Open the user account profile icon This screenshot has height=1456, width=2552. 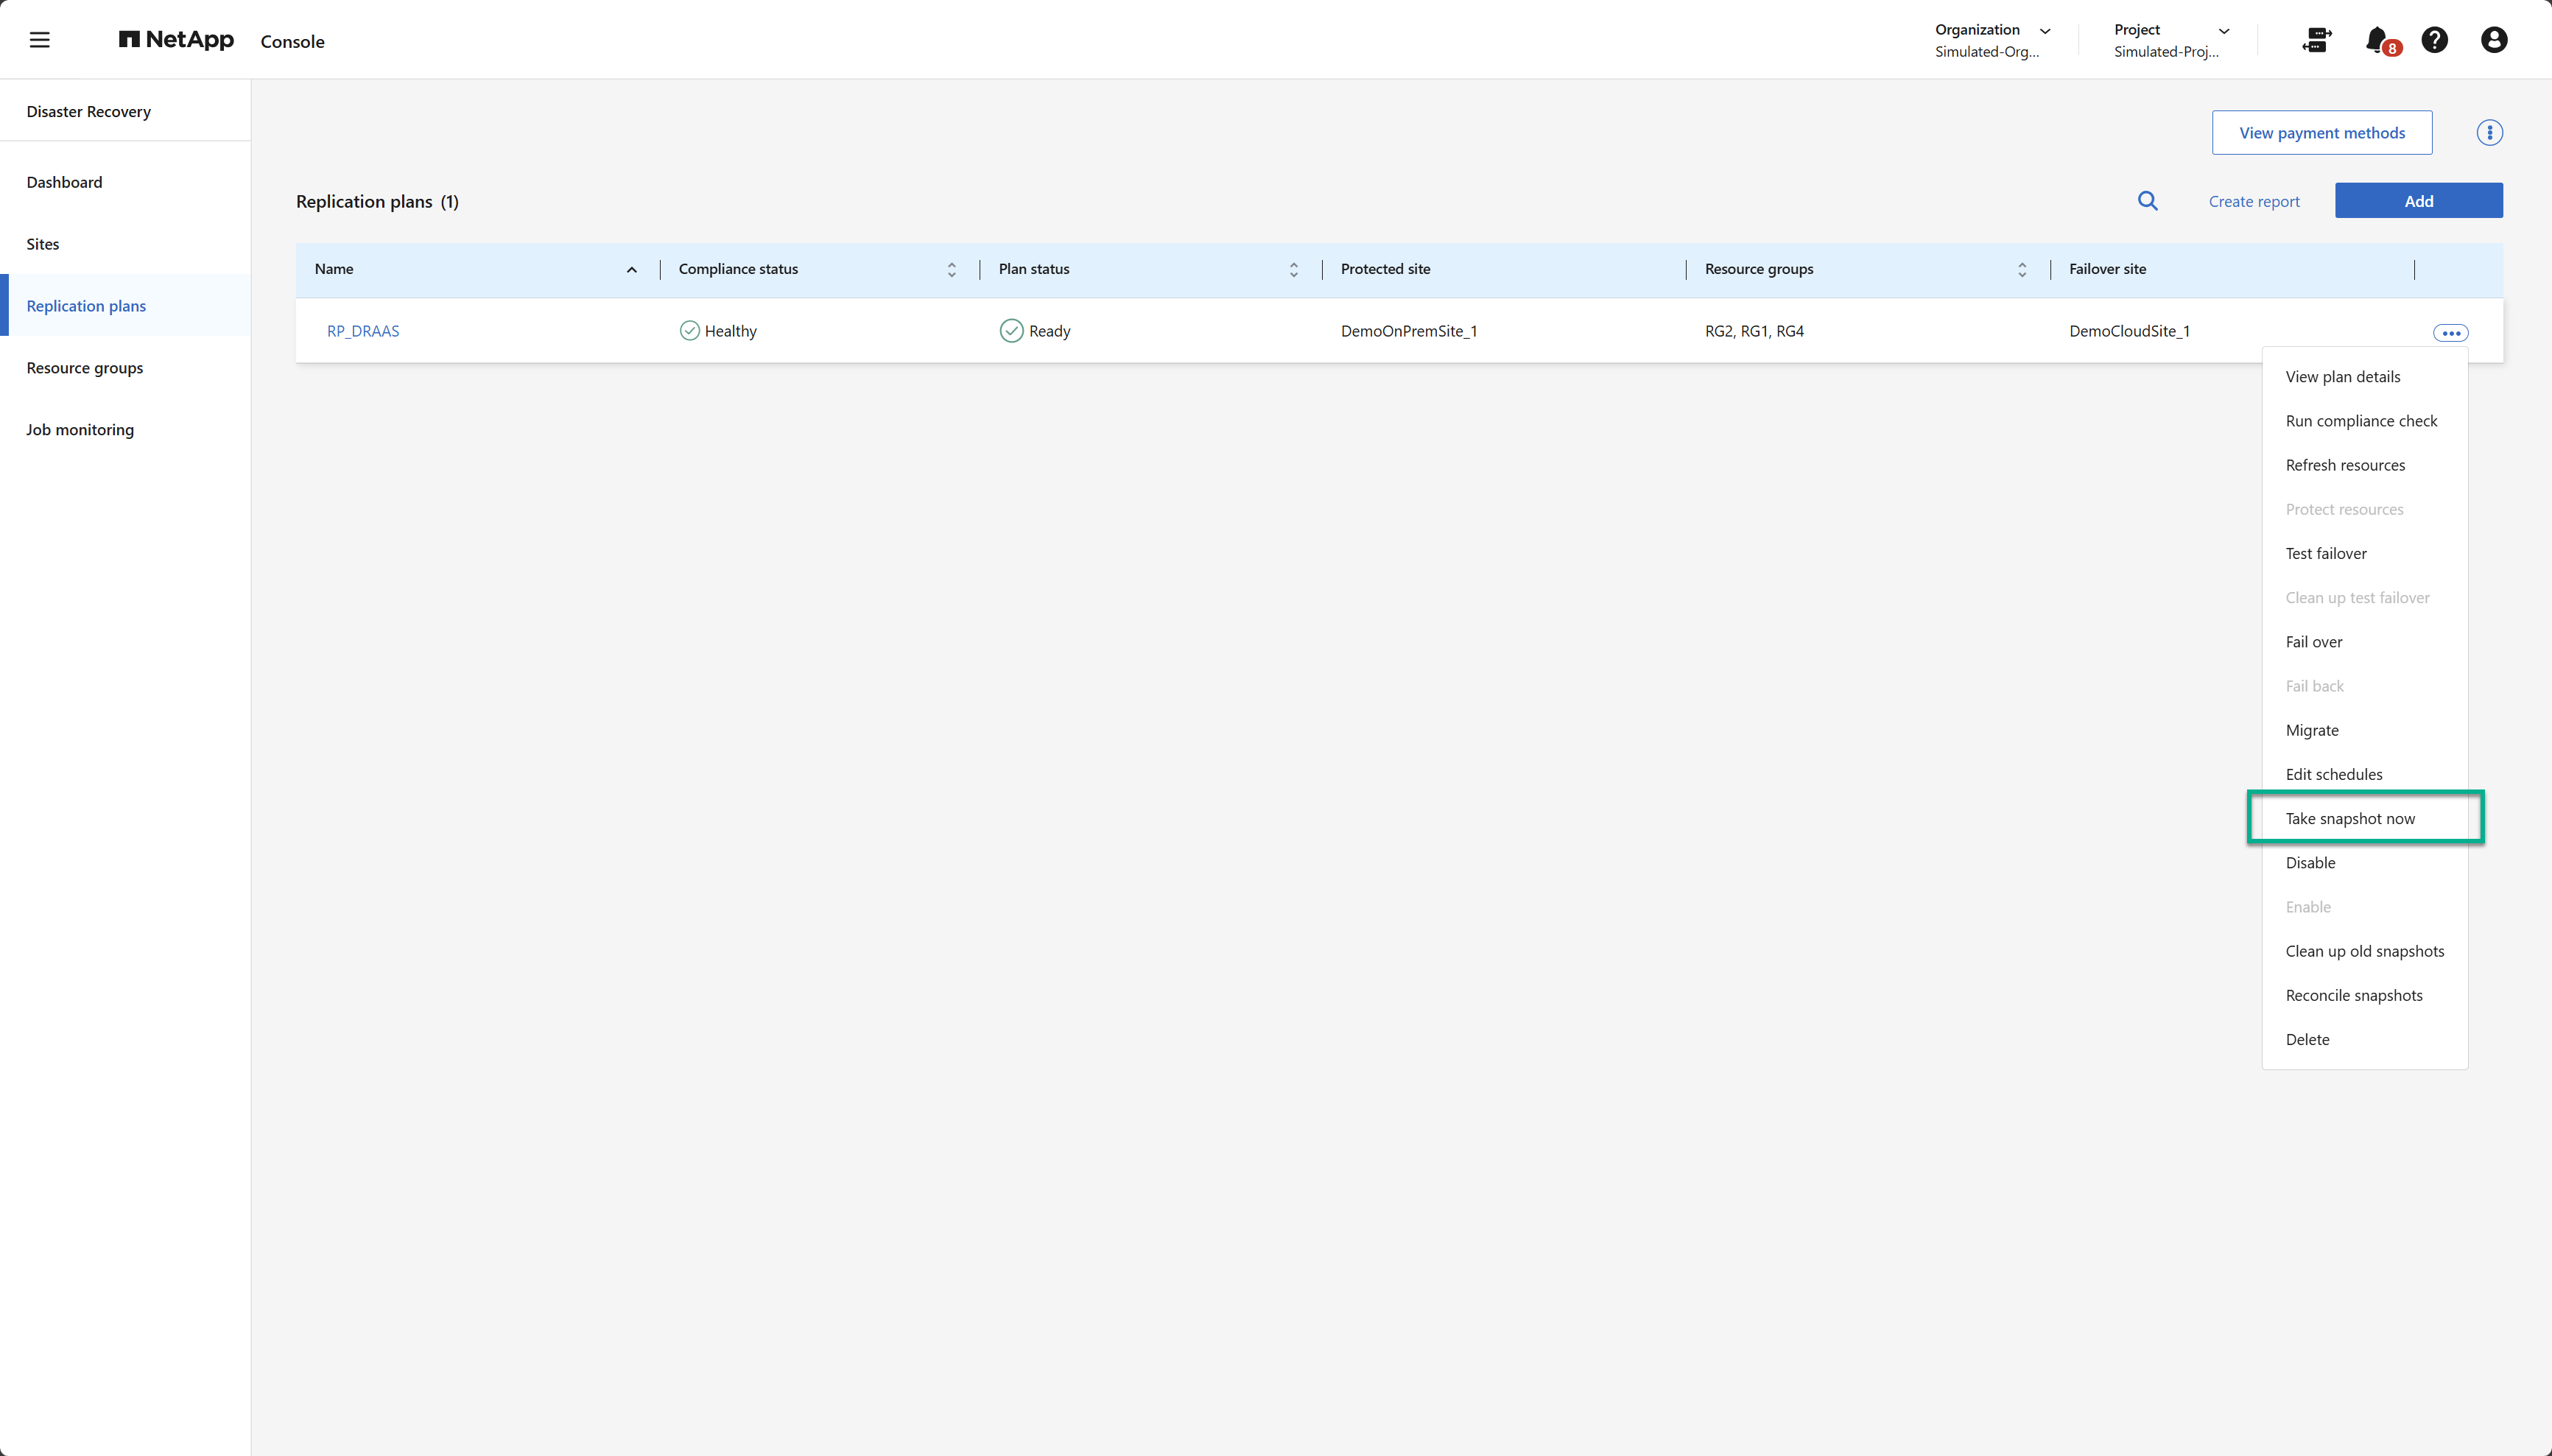(x=2493, y=40)
